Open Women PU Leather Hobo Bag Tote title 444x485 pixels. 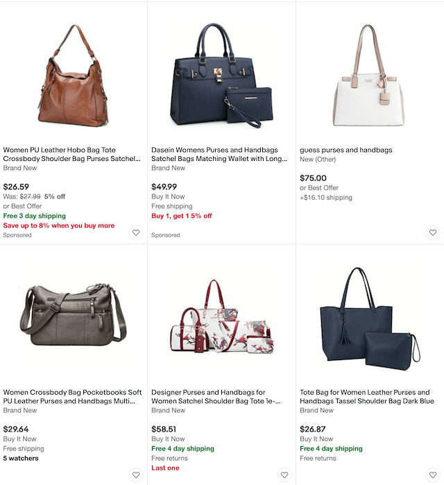tap(71, 154)
